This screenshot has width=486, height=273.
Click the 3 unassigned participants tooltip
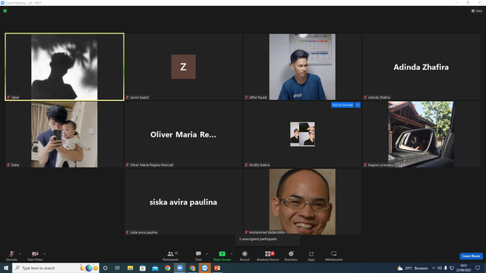pyautogui.click(x=267, y=240)
